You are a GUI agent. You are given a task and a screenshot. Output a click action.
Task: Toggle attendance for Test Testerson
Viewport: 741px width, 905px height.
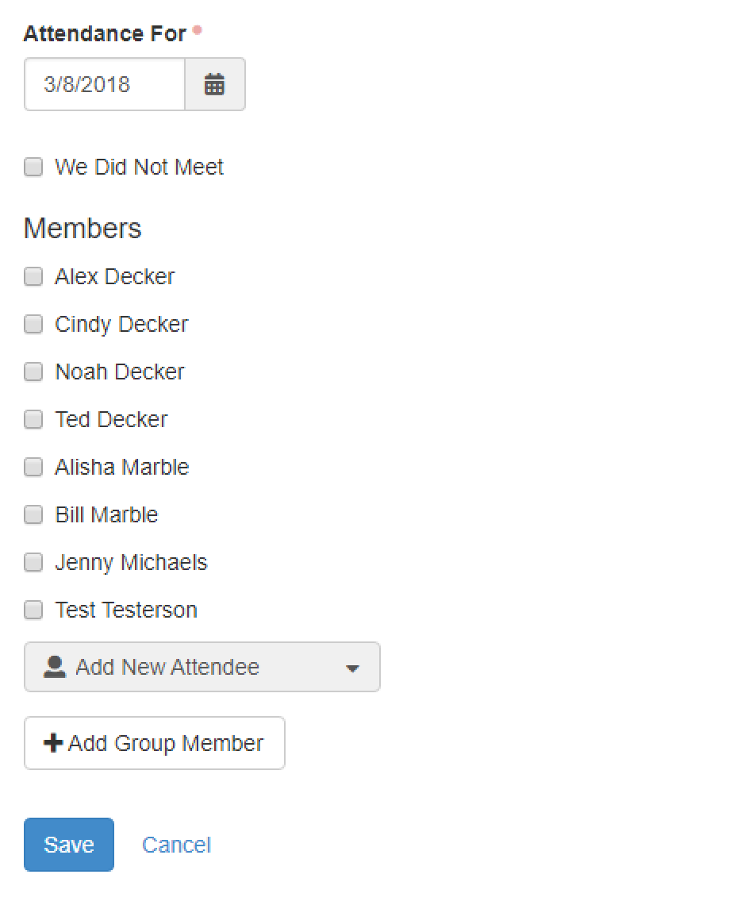point(33,610)
